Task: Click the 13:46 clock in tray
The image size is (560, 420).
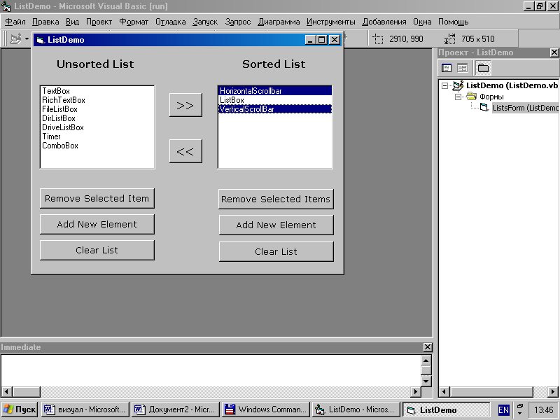Action: point(543,409)
